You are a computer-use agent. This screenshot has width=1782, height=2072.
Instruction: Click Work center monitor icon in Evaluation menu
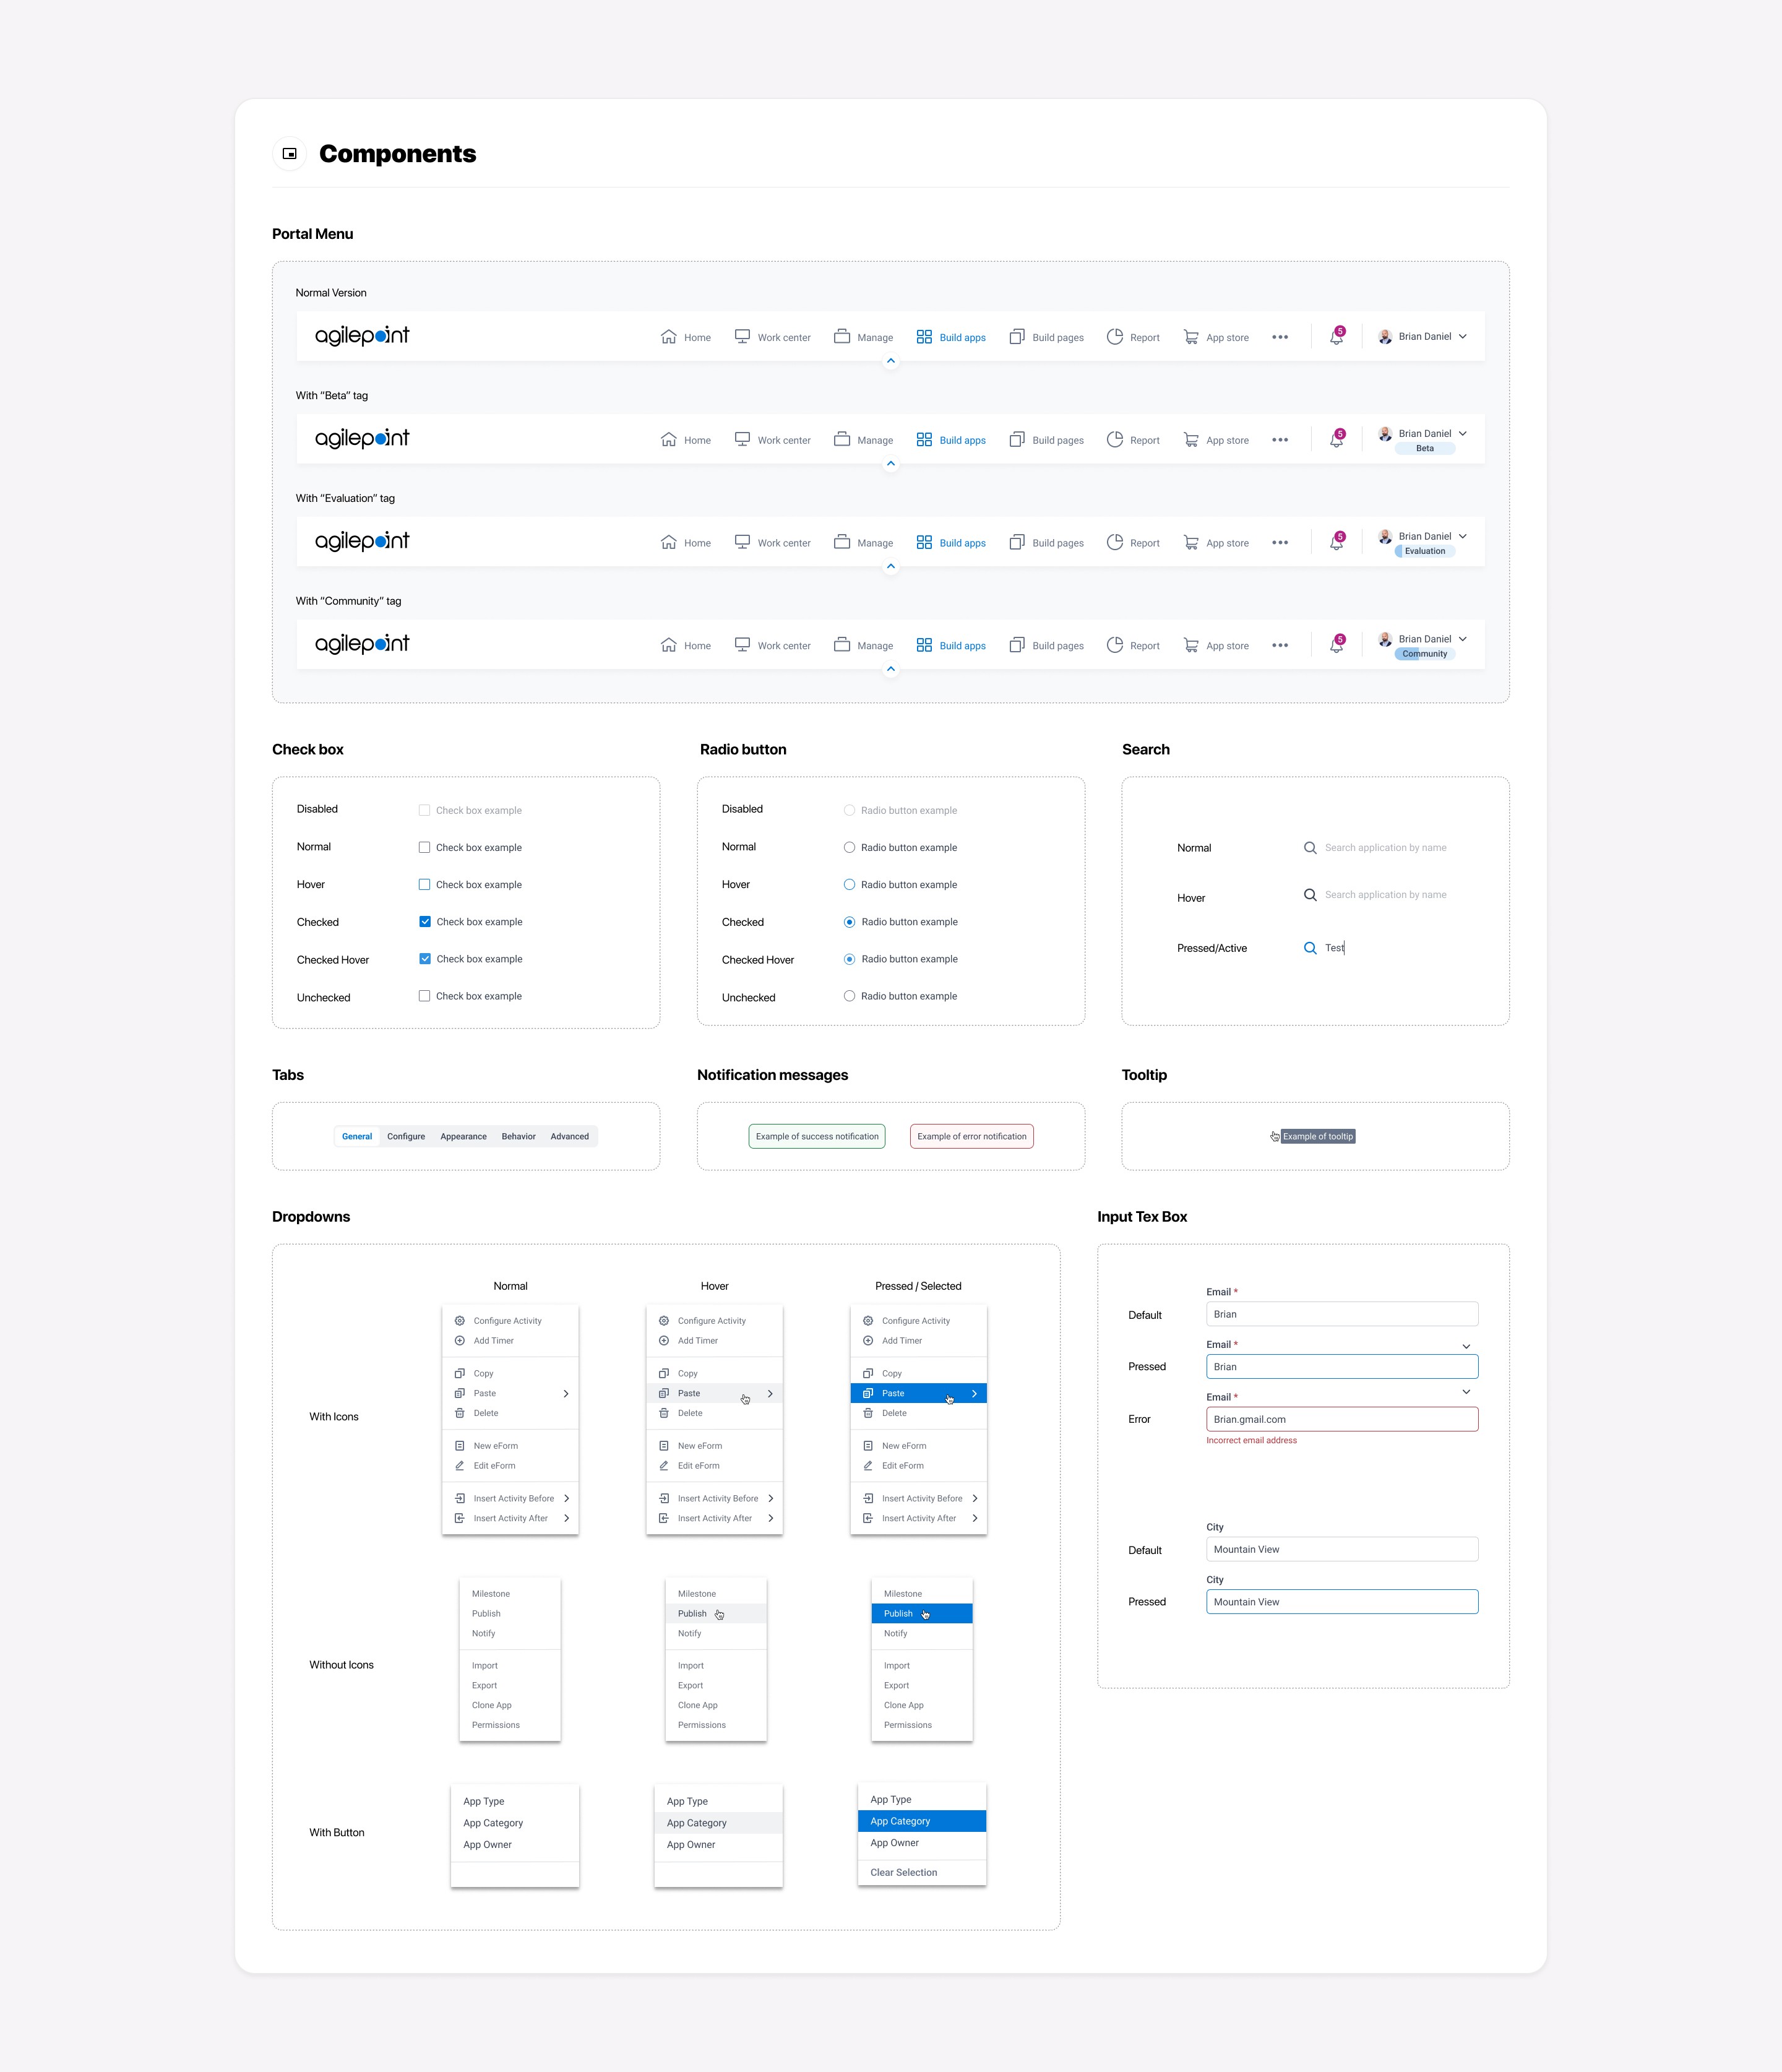pyautogui.click(x=742, y=542)
